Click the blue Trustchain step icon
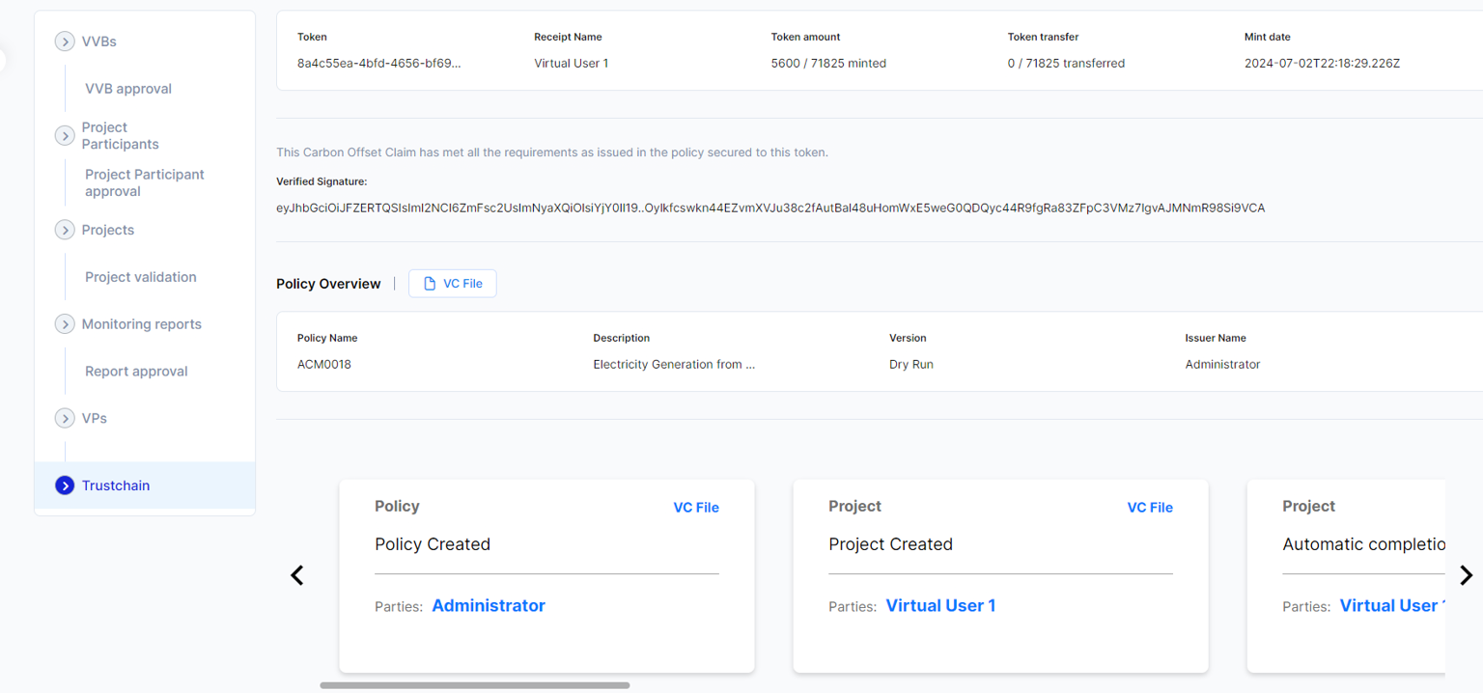 65,485
